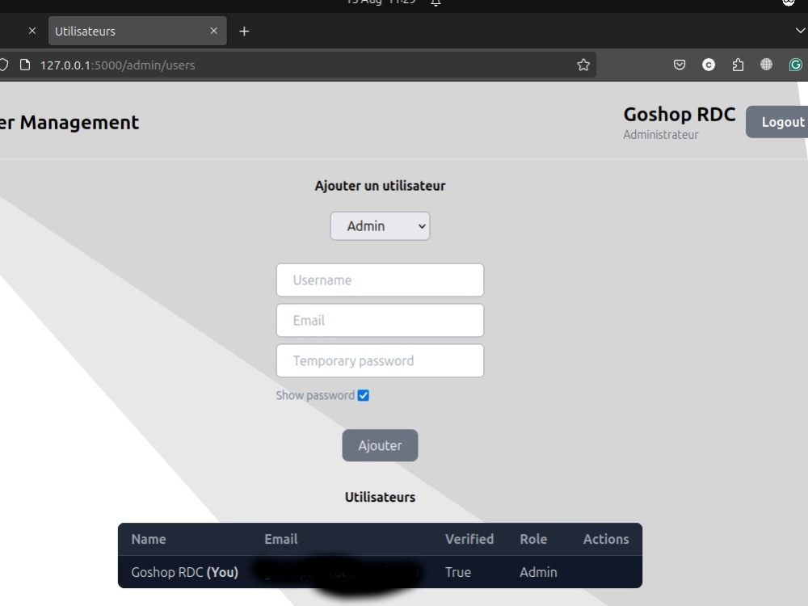
Task: Click the Admin role cell in table
Action: click(x=538, y=572)
